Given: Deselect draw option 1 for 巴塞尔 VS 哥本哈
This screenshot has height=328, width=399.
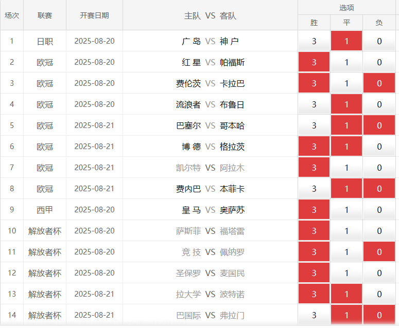Looking at the screenshot, I should point(346,125).
